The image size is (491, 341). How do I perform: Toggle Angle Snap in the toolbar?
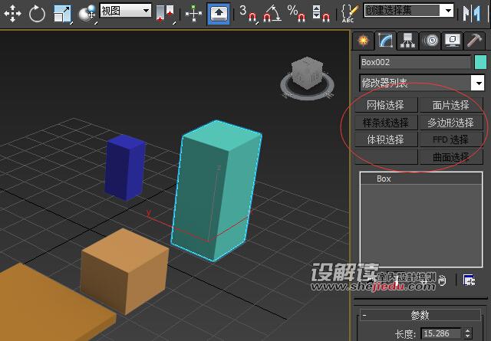[271, 12]
